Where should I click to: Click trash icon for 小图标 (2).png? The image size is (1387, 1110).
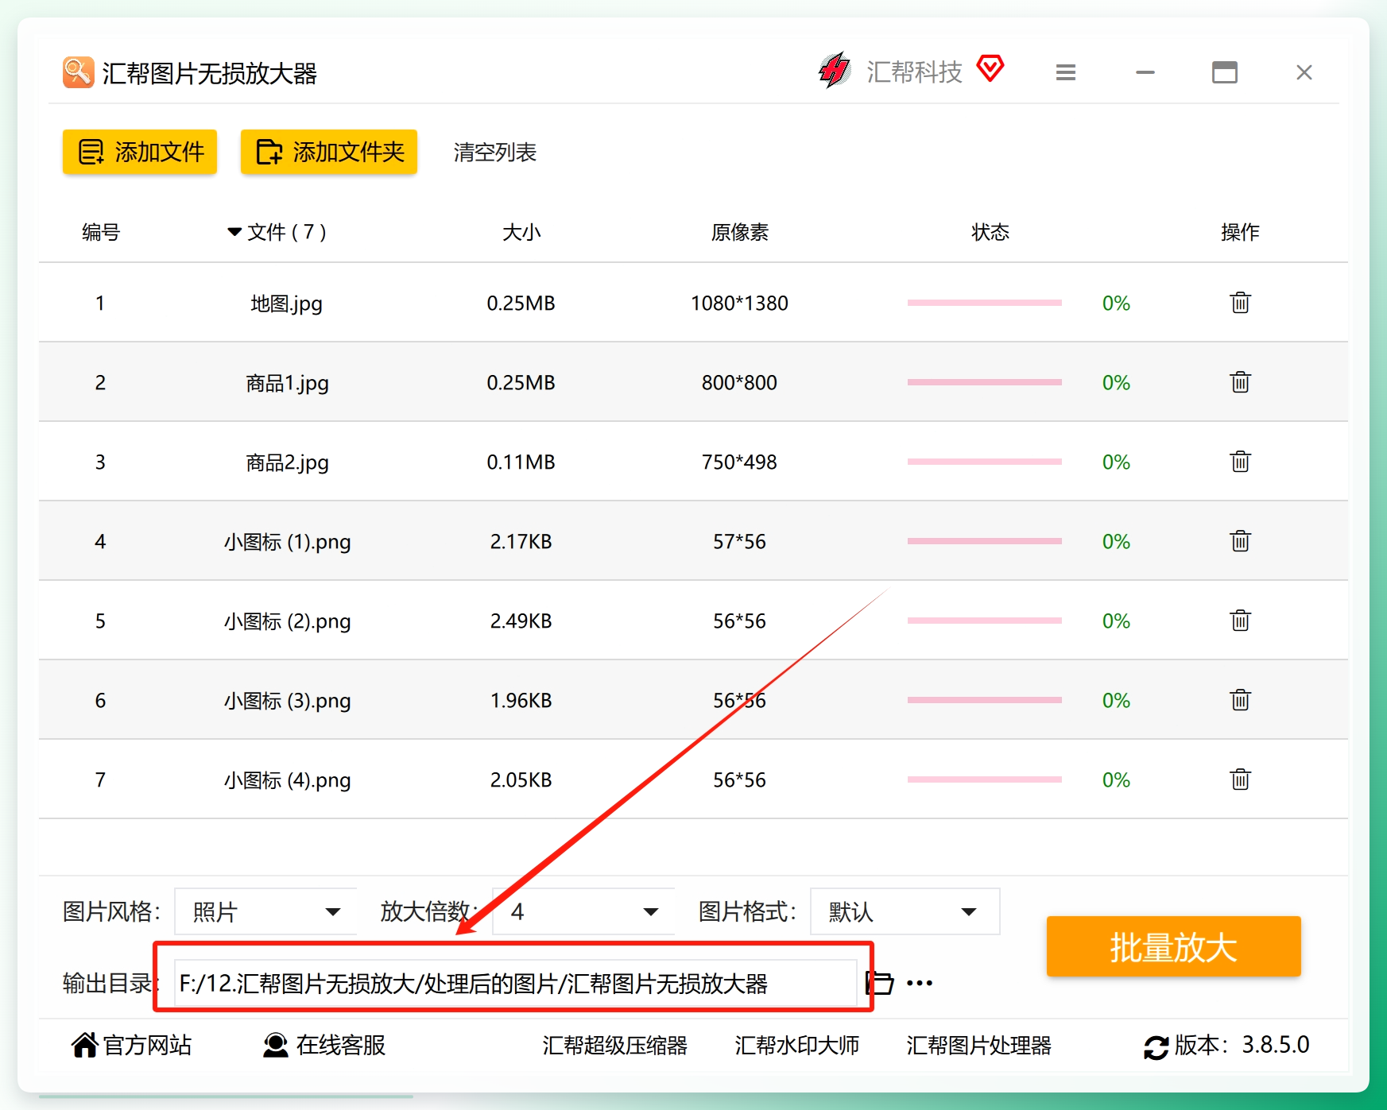[1240, 621]
